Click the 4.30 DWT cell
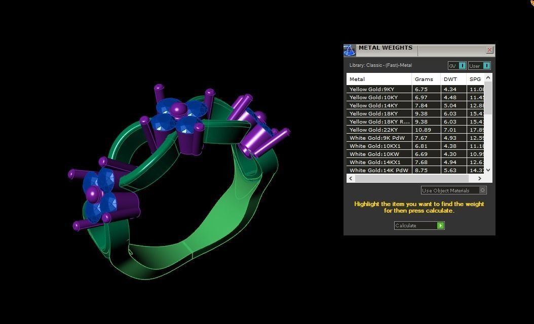The height and width of the screenshot is (324, 534). pyautogui.click(x=453, y=154)
